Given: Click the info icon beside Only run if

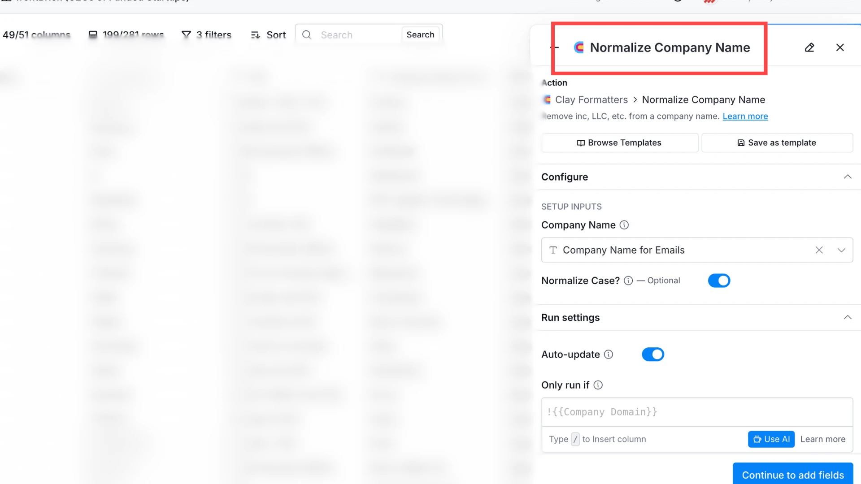Looking at the screenshot, I should point(598,385).
